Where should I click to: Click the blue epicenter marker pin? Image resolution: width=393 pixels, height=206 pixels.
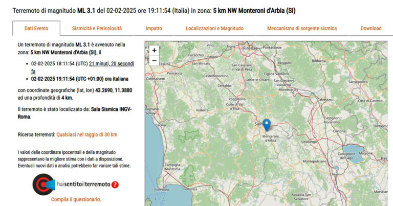tap(267, 125)
